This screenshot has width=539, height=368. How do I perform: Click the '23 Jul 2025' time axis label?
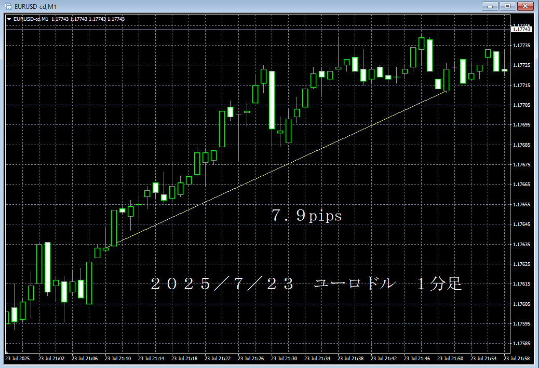[18, 358]
